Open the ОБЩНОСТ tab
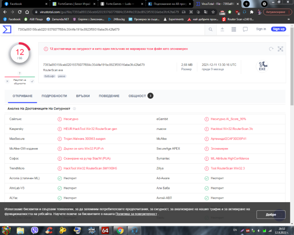 point(141,96)
